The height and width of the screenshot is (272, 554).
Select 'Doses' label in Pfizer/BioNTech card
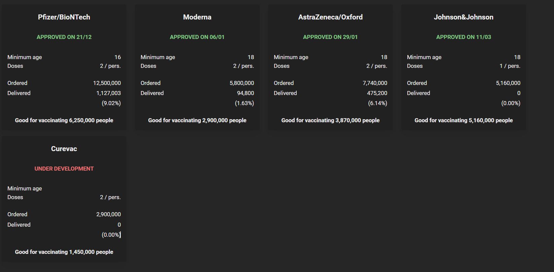point(15,66)
